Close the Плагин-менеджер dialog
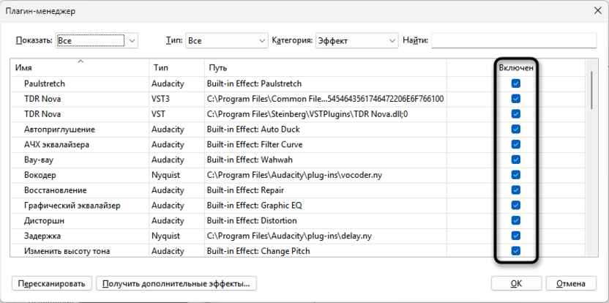Image resolution: width=609 pixels, height=303 pixels. pyautogui.click(x=598, y=11)
